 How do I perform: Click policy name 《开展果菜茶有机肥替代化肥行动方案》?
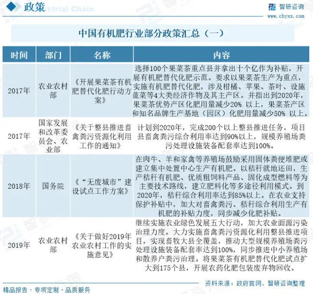[x=102, y=91]
